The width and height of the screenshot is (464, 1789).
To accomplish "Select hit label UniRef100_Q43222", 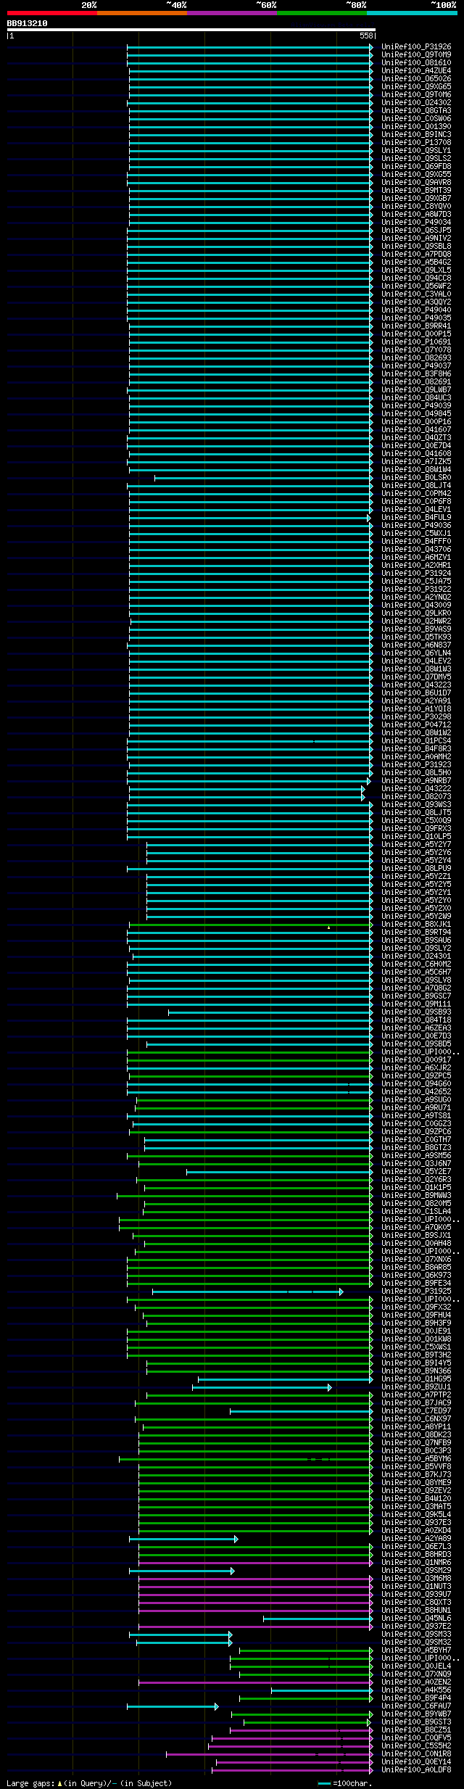I will click(x=416, y=788).
